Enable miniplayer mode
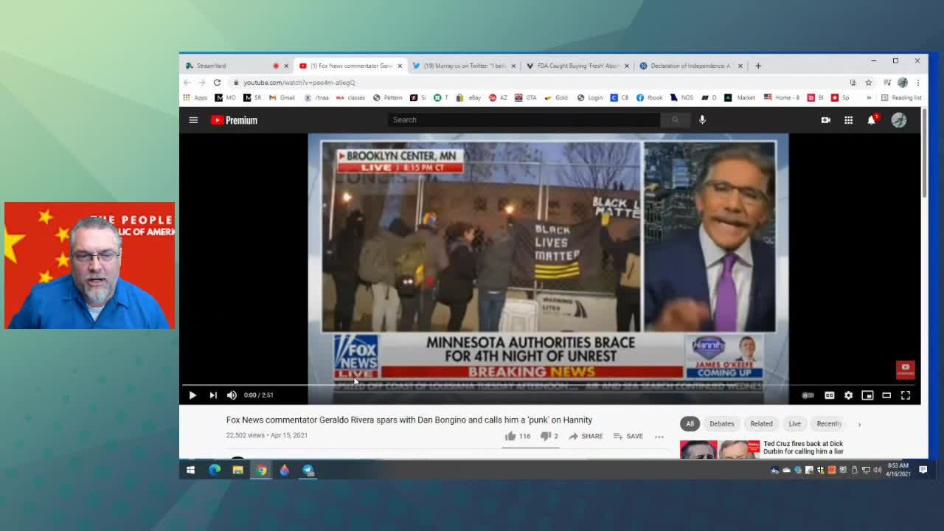944x531 pixels. (867, 395)
